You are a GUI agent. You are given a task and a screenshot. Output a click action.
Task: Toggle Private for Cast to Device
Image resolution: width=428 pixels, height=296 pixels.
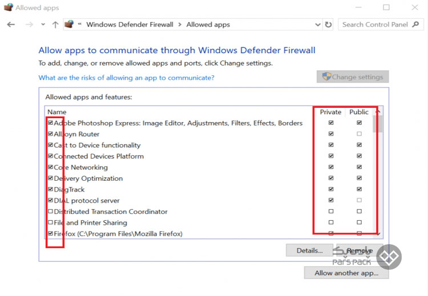331,145
